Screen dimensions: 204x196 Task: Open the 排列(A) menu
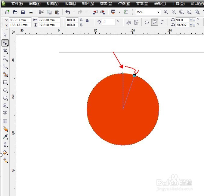click(88, 4)
